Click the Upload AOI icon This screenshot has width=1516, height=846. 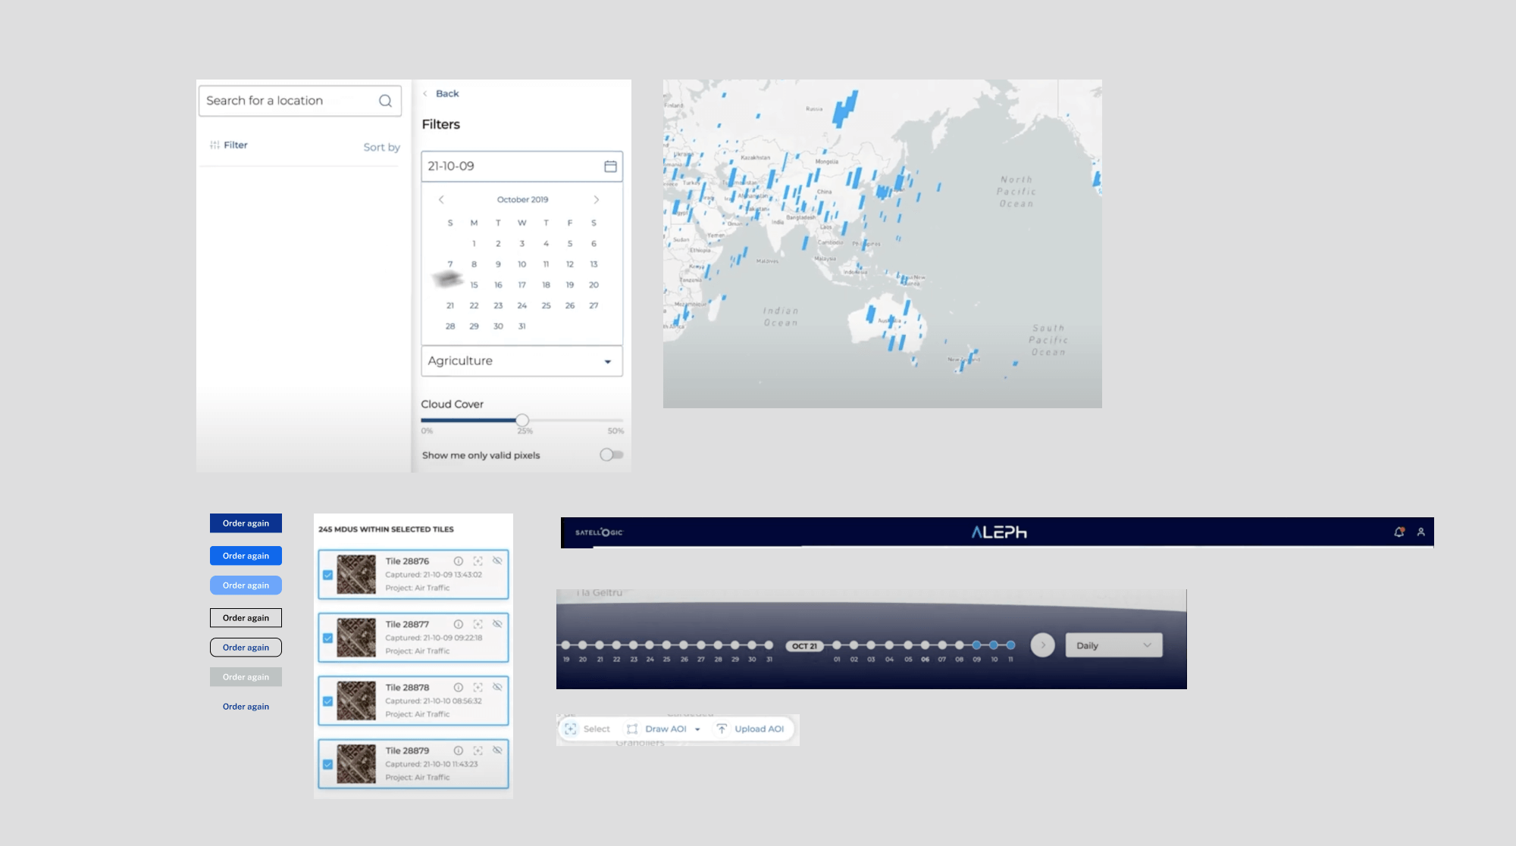(x=722, y=729)
